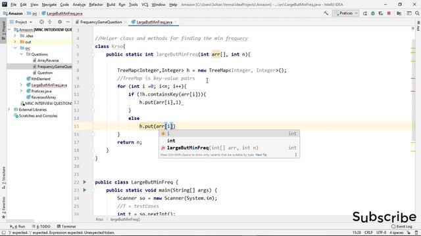Expand External Libraries node
The width and height of the screenshot is (421, 236).
point(9,109)
